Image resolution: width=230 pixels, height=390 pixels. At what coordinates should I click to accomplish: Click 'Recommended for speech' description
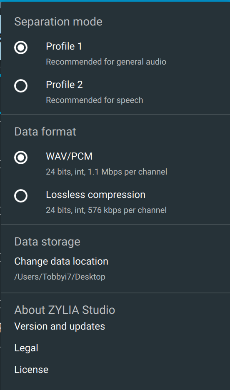tap(95, 100)
